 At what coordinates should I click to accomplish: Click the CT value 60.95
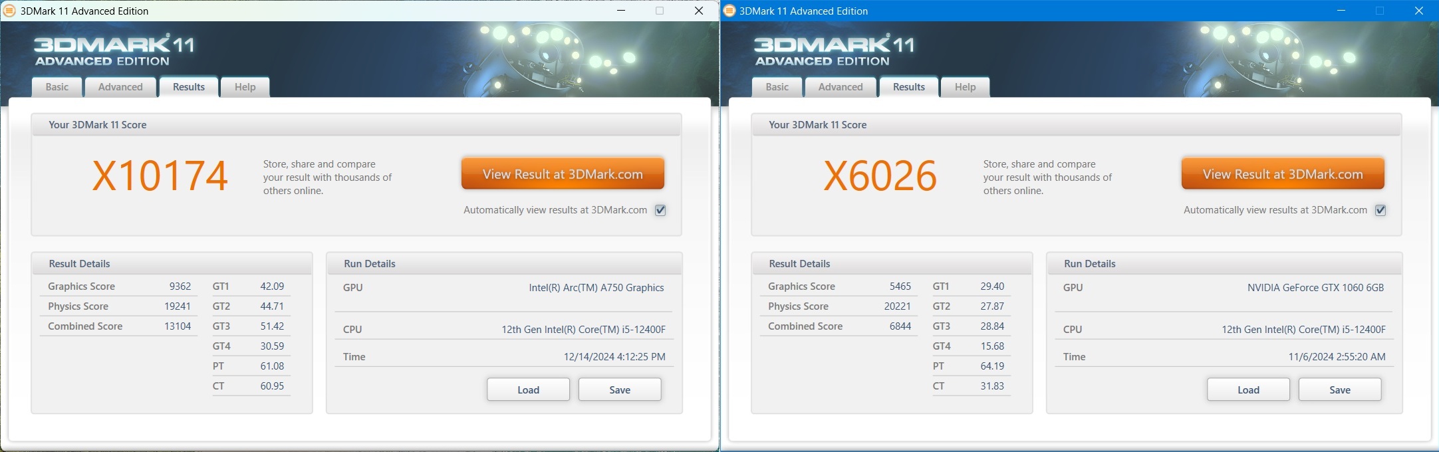(272, 386)
